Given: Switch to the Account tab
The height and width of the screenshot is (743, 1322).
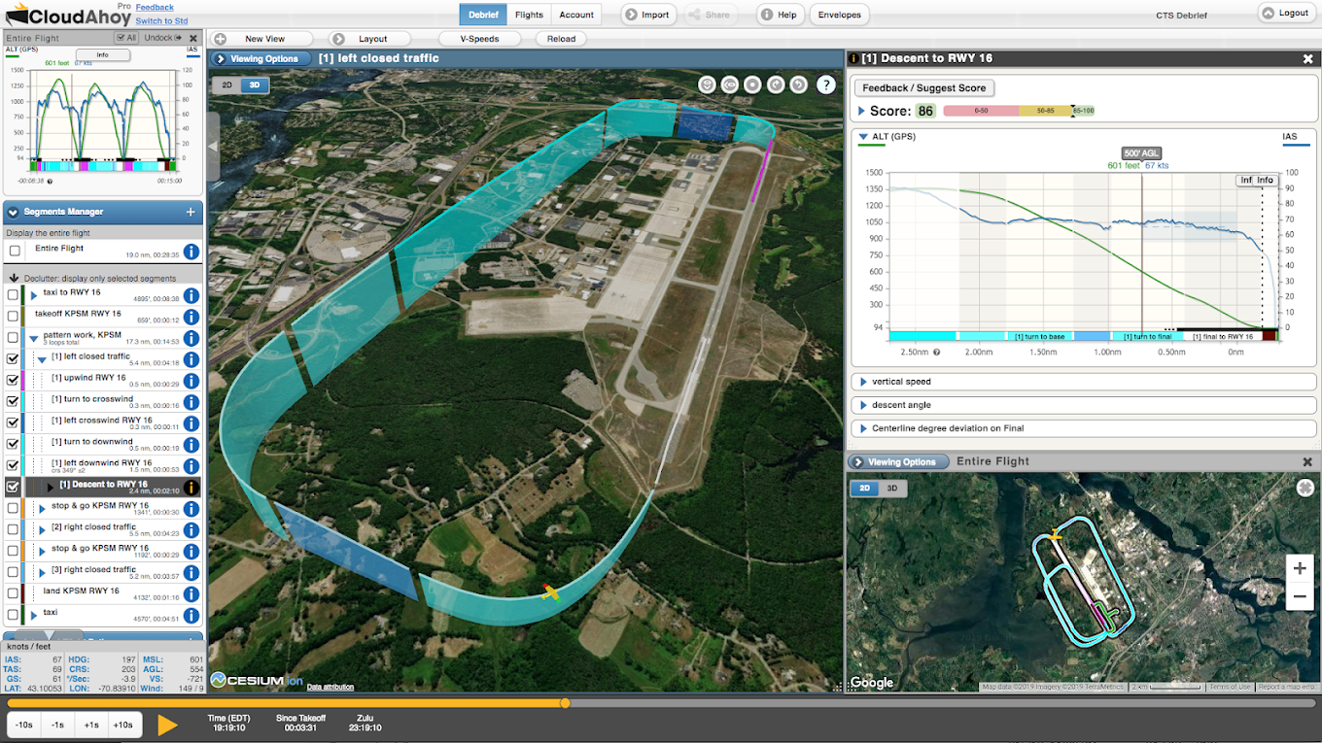Looking at the screenshot, I should 575,15.
